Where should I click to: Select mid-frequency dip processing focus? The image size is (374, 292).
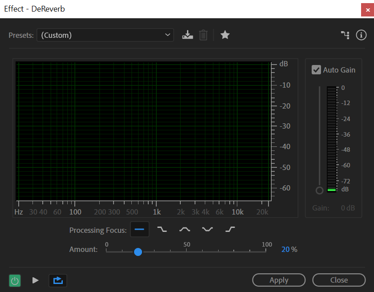[x=207, y=229]
